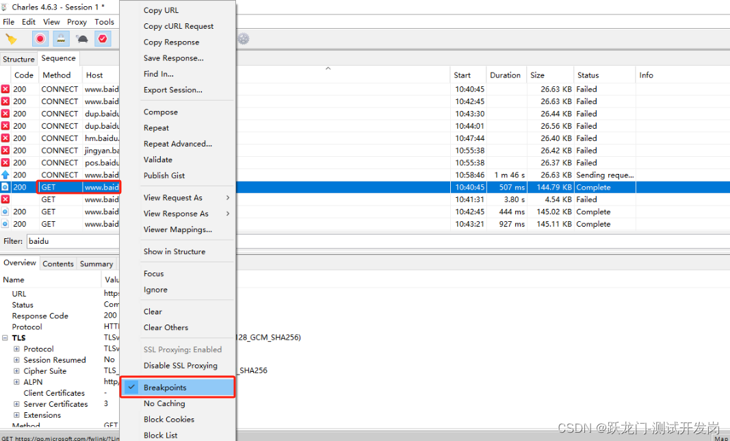Sort by the Size column header
This screenshot has width=730, height=441.
(x=550, y=75)
